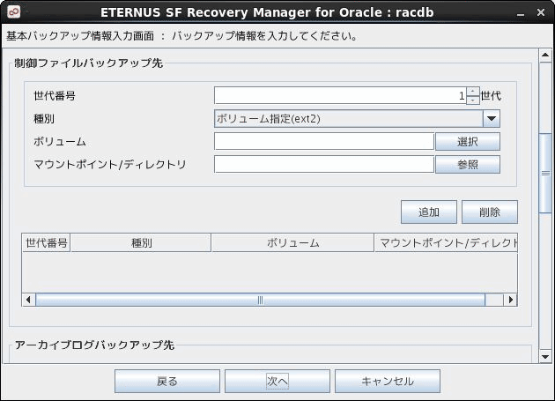Click the table's horizontal scroll right arrow
The height and width of the screenshot is (401, 555).
click(x=510, y=300)
